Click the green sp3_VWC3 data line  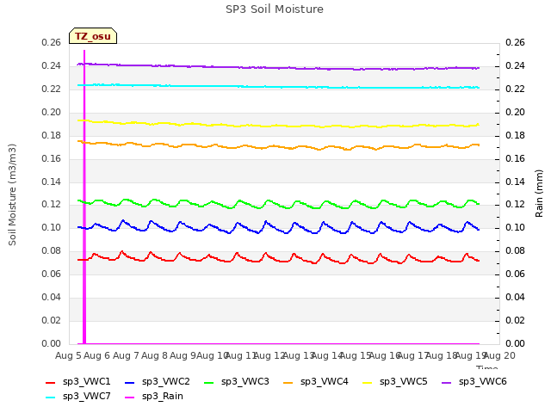277,205
